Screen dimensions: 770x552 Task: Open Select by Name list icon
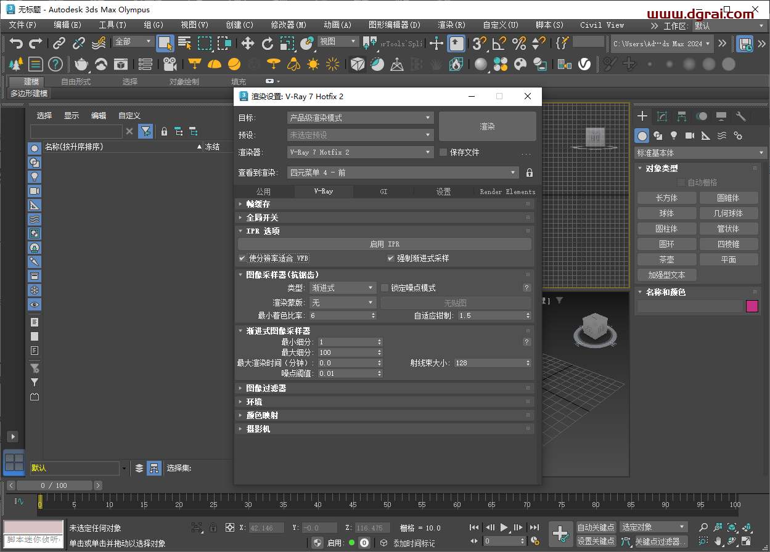[x=184, y=43]
